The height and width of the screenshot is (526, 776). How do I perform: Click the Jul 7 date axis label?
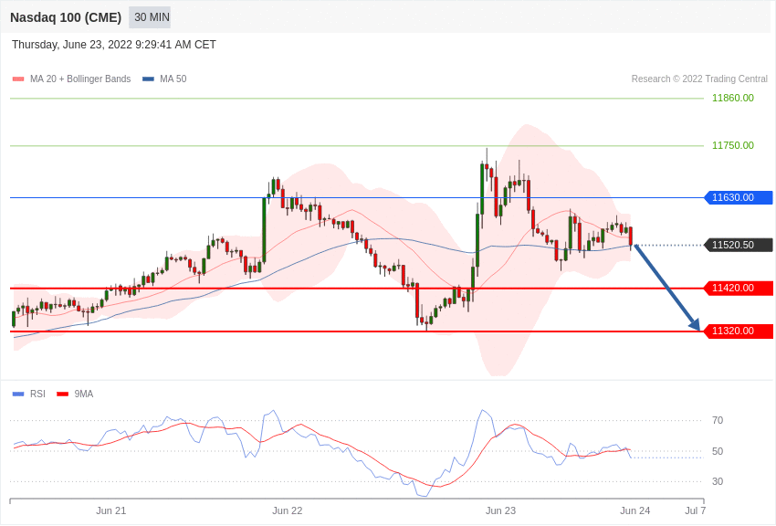tap(695, 510)
